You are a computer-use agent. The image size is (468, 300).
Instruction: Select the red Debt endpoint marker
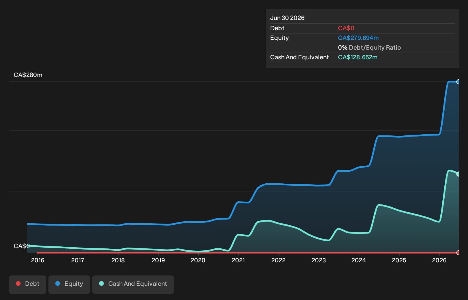point(458,253)
